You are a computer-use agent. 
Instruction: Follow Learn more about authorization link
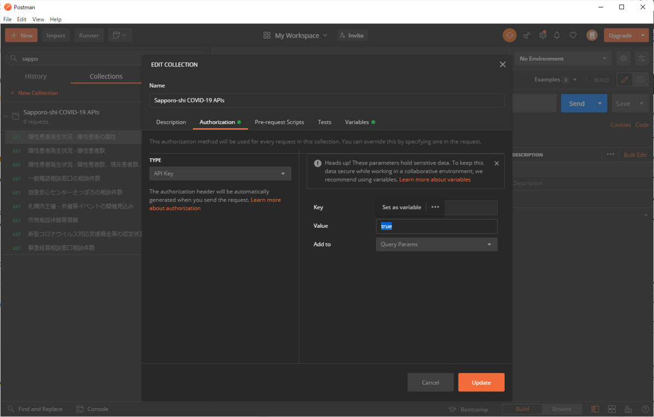[215, 204]
